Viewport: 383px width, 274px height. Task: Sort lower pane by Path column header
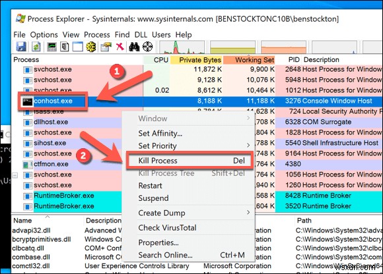point(339,221)
